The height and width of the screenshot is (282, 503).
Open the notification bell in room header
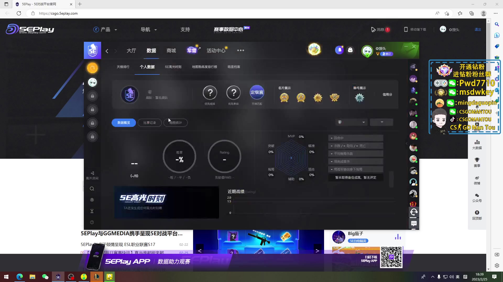(x=340, y=50)
